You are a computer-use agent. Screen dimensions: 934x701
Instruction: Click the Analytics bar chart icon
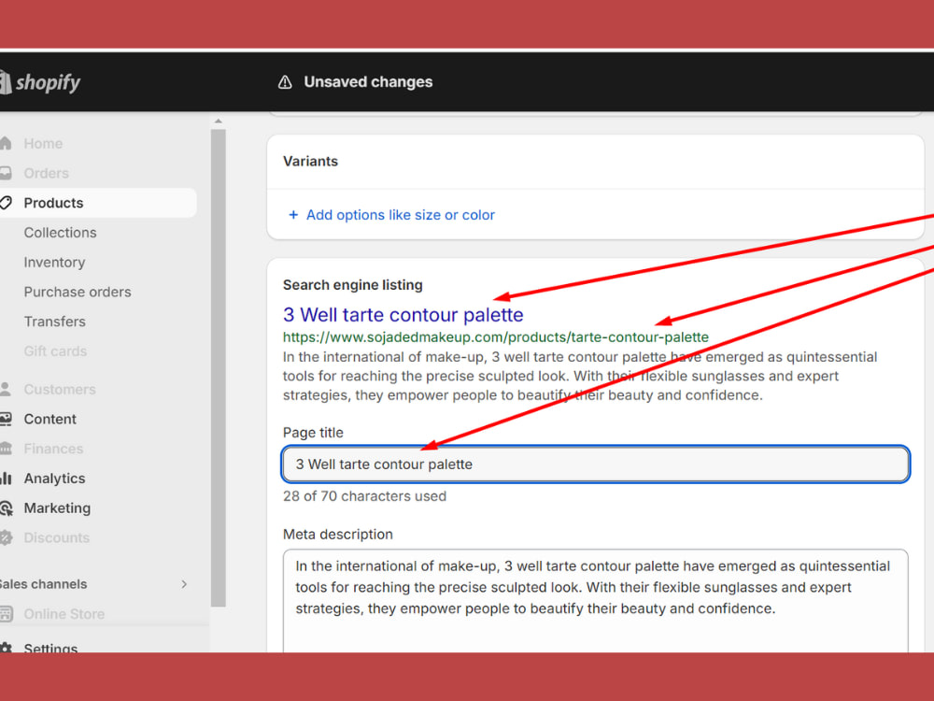coord(6,478)
